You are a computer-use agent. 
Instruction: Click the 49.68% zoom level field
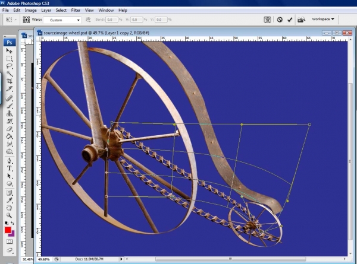click(43, 259)
